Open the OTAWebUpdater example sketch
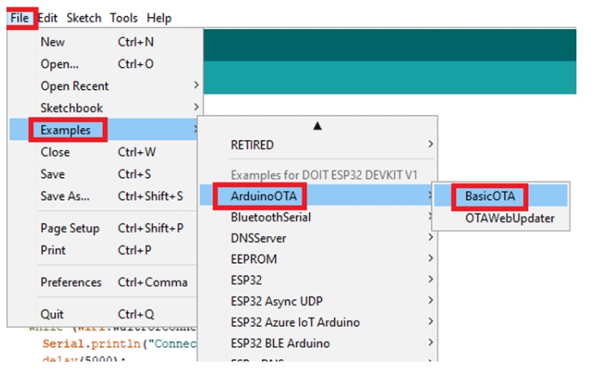 [509, 218]
